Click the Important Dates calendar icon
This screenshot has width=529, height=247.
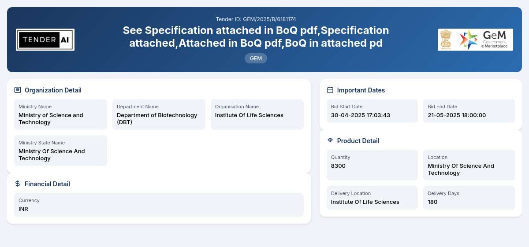pos(330,90)
